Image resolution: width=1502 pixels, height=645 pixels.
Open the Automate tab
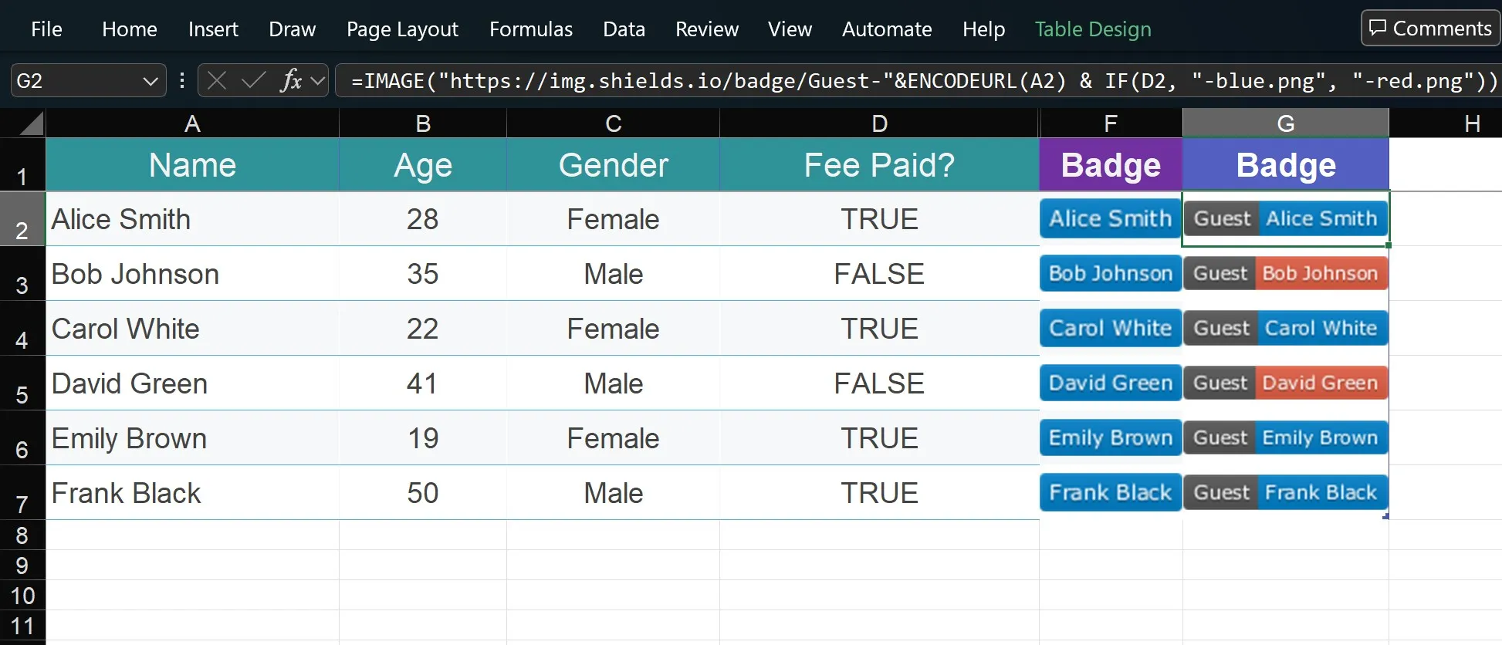pyautogui.click(x=887, y=29)
